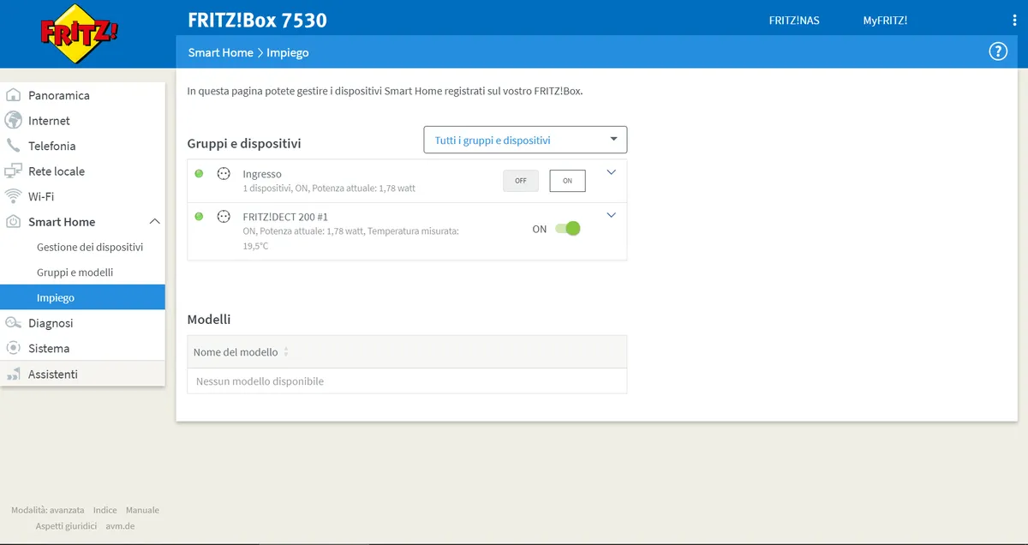Expand the Ingresso group details chevron

pos(611,172)
